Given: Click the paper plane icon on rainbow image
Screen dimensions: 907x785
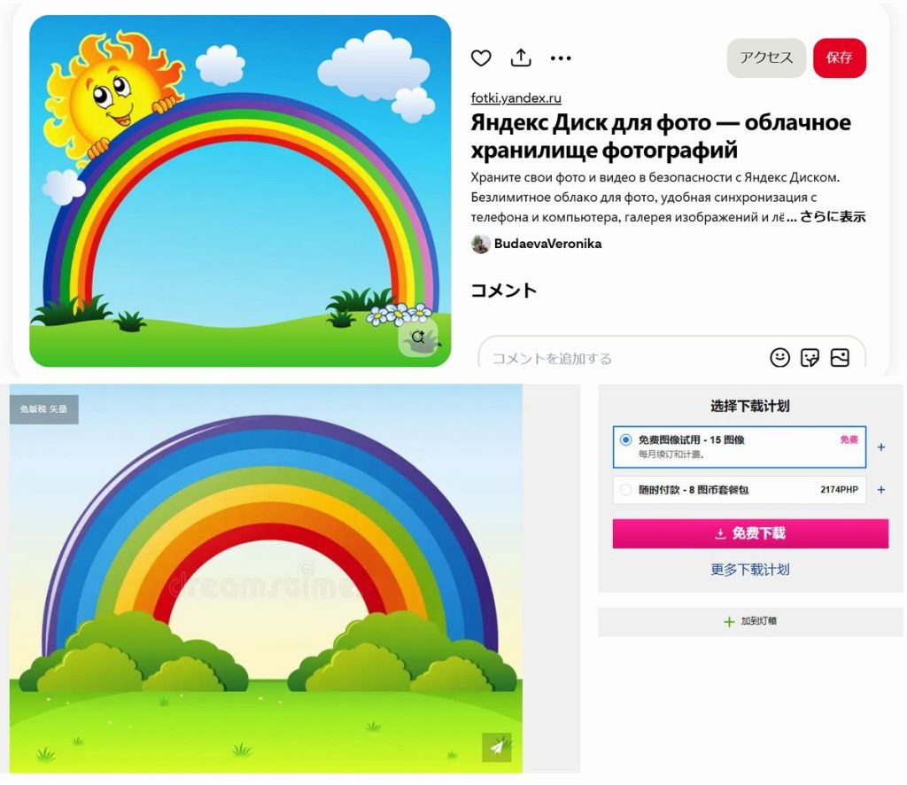Looking at the screenshot, I should pyautogui.click(x=497, y=748).
